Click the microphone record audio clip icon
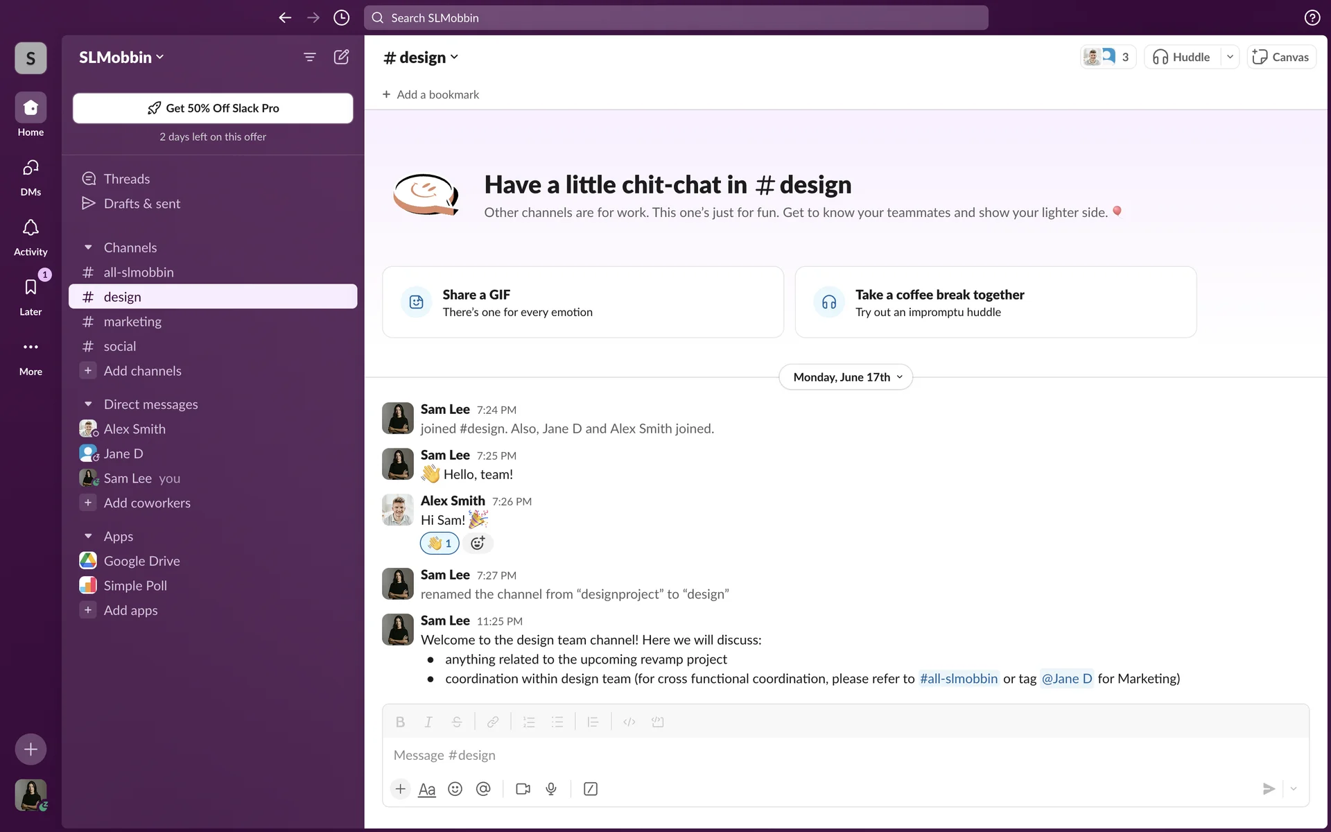This screenshot has height=832, width=1331. pyautogui.click(x=551, y=789)
